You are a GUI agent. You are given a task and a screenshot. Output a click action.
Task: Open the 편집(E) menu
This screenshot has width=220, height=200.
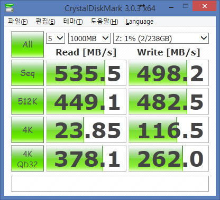(x=45, y=22)
